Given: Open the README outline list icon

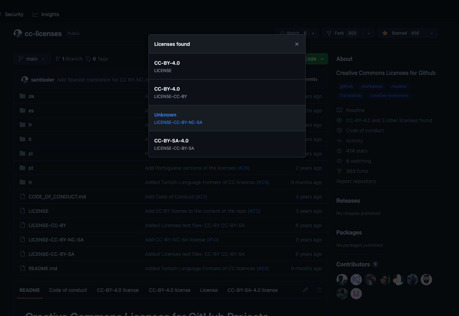Looking at the screenshot, I should tap(319, 290).
